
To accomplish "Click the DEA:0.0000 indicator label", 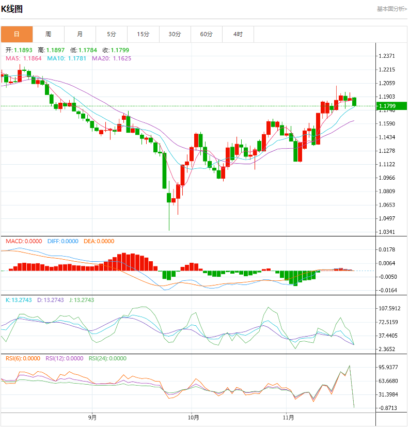I will click(99, 241).
